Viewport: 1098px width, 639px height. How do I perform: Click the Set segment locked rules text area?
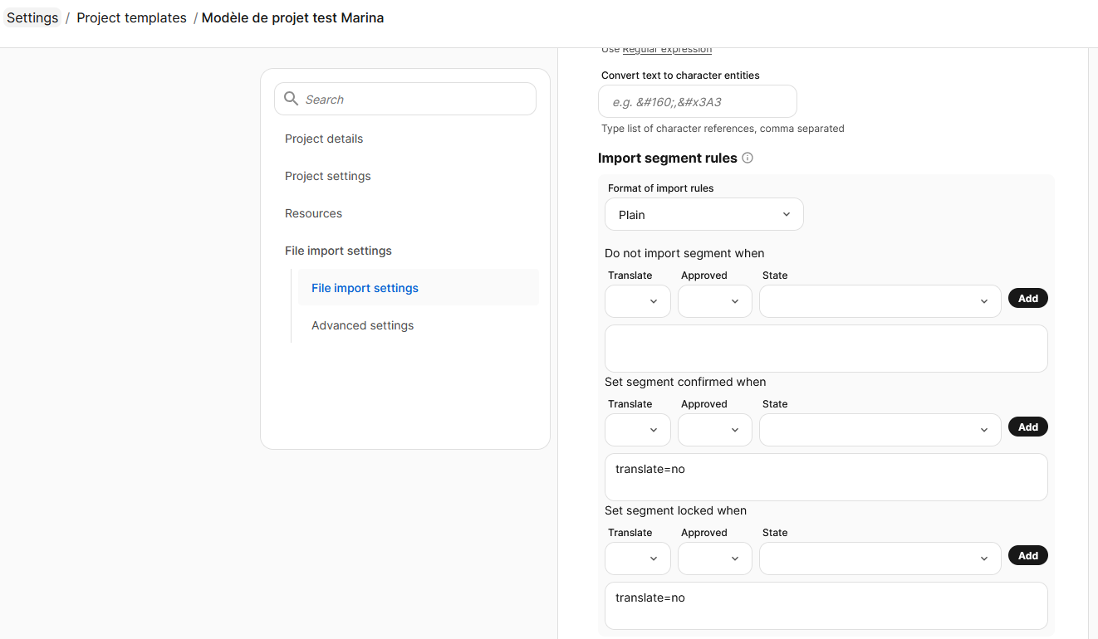[x=826, y=606]
